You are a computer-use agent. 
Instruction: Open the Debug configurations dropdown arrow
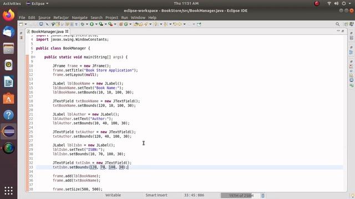87,24
